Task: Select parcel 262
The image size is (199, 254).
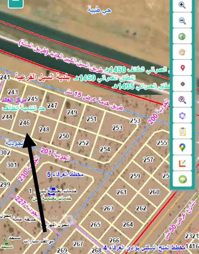Action: [141, 208]
